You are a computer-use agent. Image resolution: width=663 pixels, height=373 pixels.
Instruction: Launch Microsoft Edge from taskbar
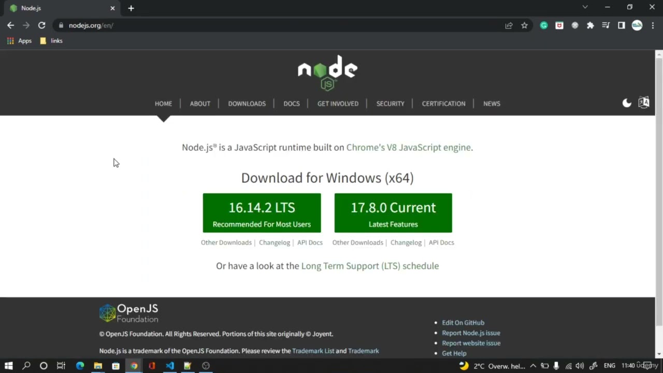coord(80,366)
